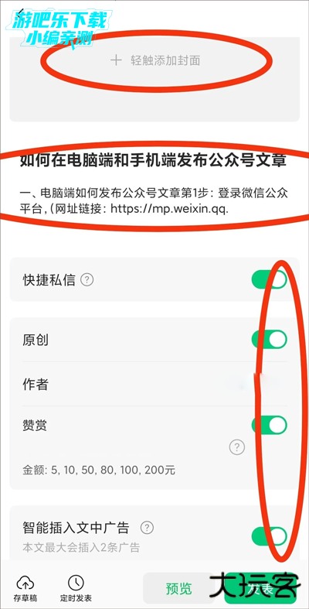
Task: Tap the cloud upload 存草稿 icon
Action: [25, 582]
